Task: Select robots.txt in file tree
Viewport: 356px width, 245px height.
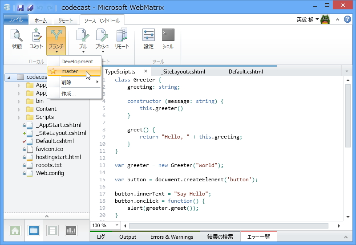Action: (x=49, y=165)
